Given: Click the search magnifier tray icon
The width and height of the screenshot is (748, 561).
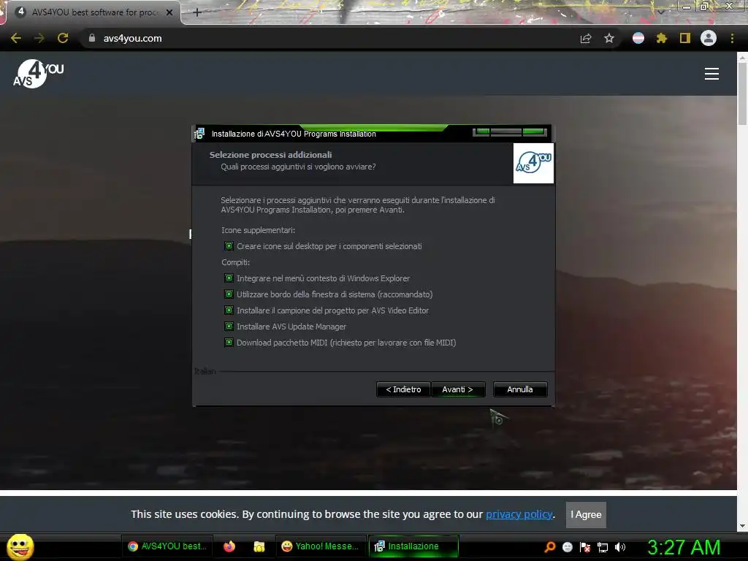Looking at the screenshot, I should click(x=550, y=546).
